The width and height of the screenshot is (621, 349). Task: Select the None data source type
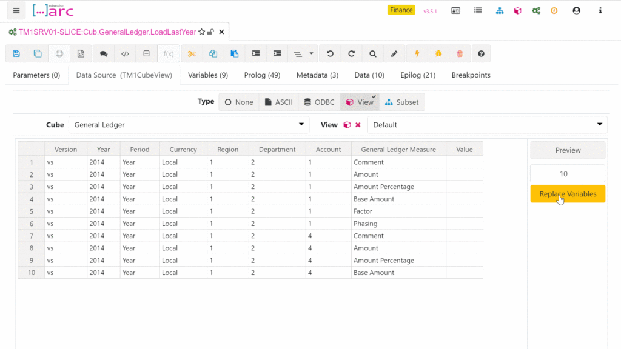pos(239,102)
